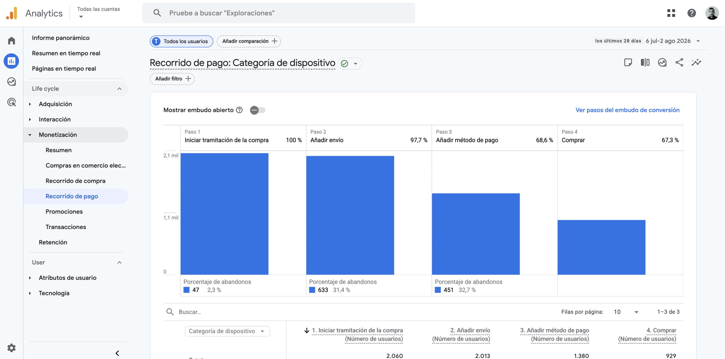Sort by Iniciar tramitación column arrow
Image resolution: width=725 pixels, height=359 pixels.
307,330
